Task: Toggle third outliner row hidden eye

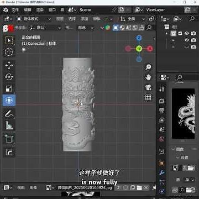Action: 187,47
